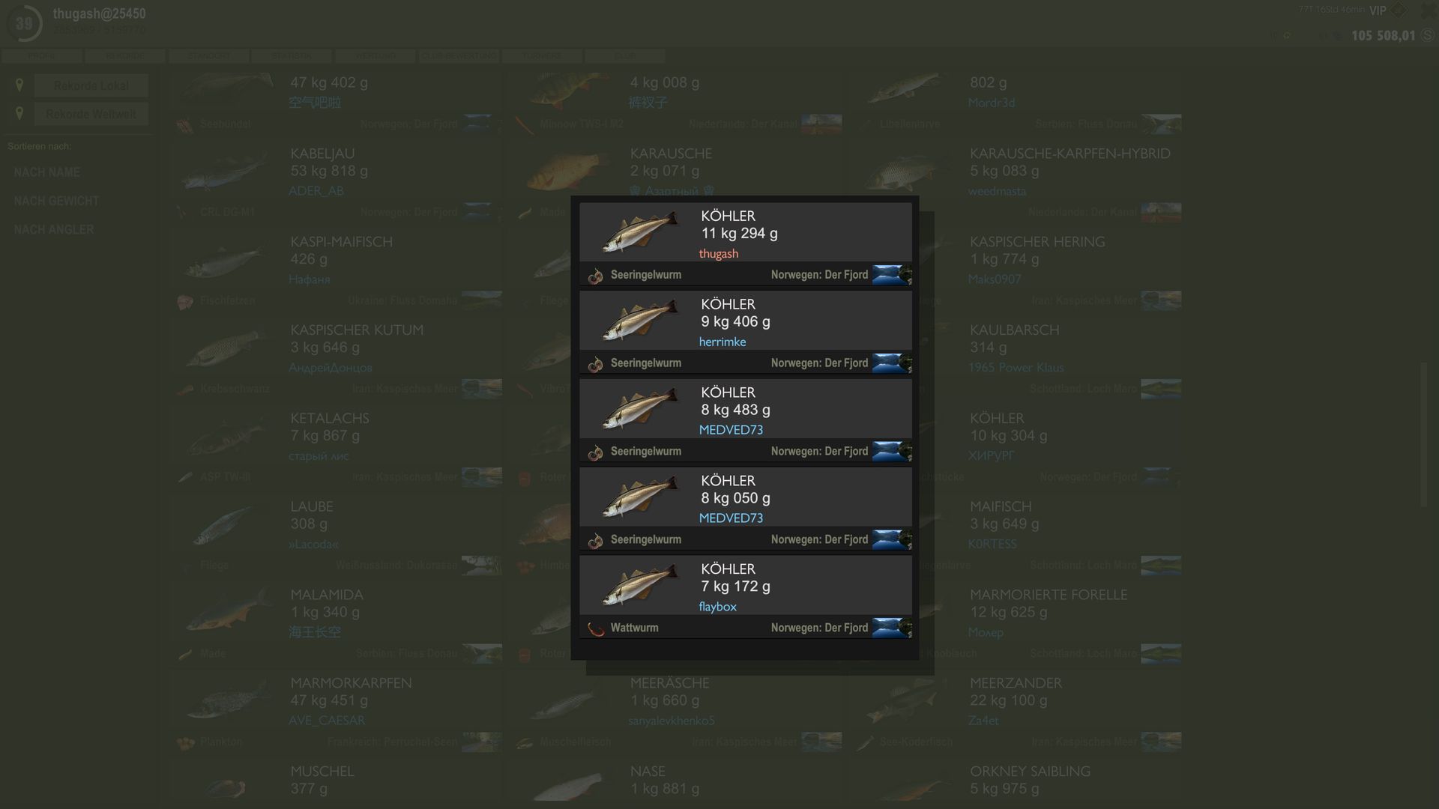The image size is (1439, 809).
Task: Open player profile link herrimke
Action: pyautogui.click(x=722, y=342)
